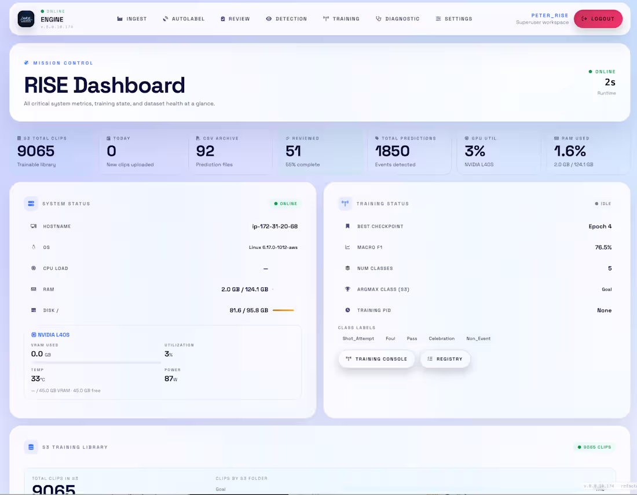Viewport: 637px width, 495px height.
Task: Click the Today calendar icon
Action: [x=108, y=138]
